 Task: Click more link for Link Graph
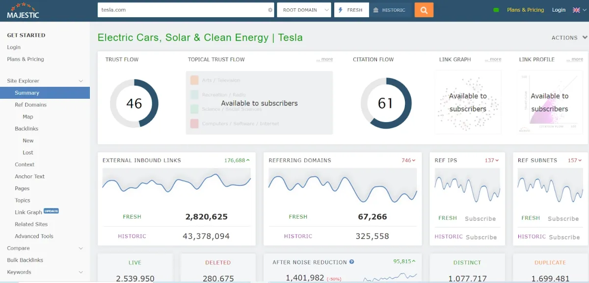coord(493,59)
